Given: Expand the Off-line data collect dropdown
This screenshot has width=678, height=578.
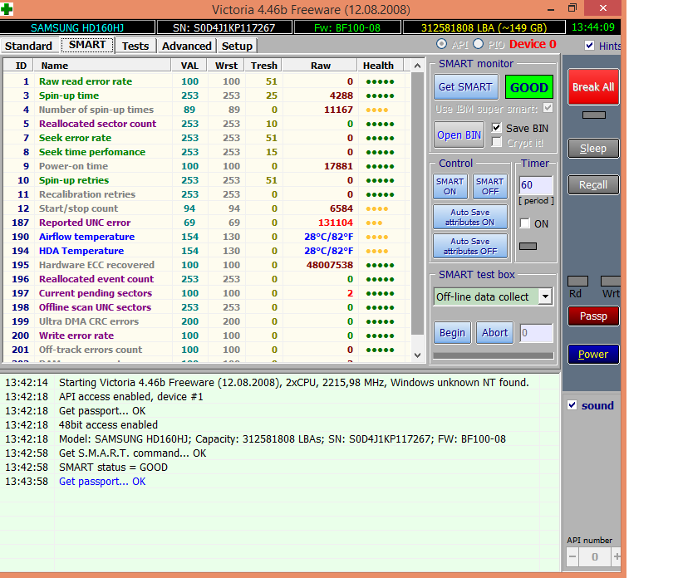Looking at the screenshot, I should point(545,296).
